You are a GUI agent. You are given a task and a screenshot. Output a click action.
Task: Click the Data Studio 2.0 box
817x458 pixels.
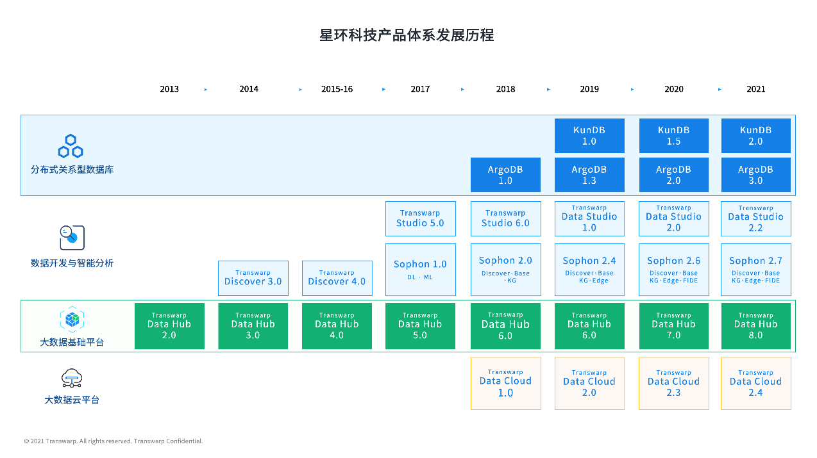click(x=674, y=218)
